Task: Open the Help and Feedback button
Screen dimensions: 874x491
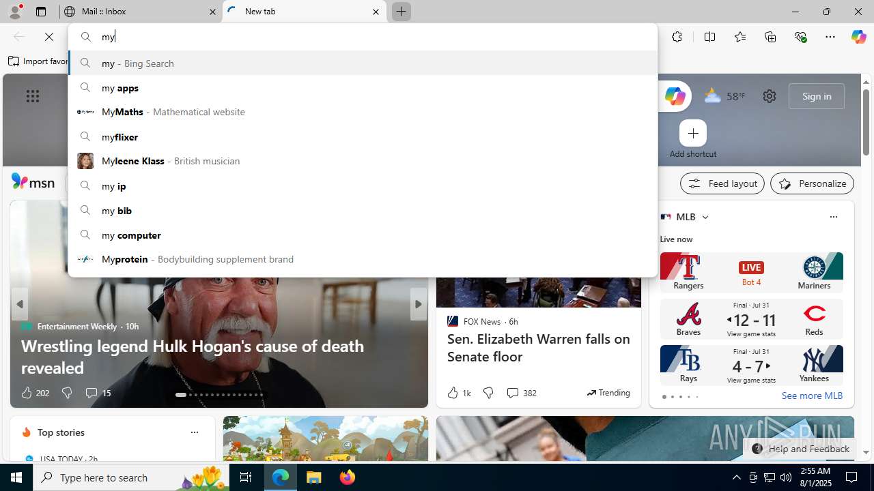Action: click(800, 449)
